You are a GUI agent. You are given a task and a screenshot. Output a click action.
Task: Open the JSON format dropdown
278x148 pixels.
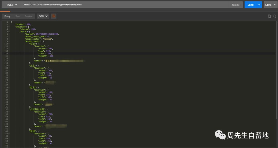click(x=43, y=16)
